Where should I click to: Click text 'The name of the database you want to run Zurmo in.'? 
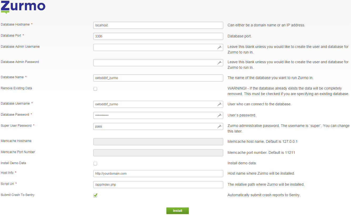point(270,78)
